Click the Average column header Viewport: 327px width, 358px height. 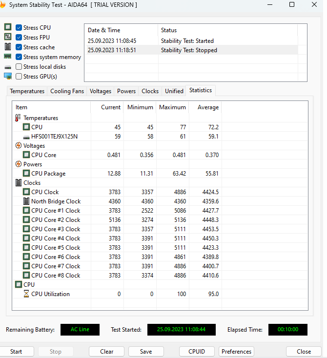point(205,107)
